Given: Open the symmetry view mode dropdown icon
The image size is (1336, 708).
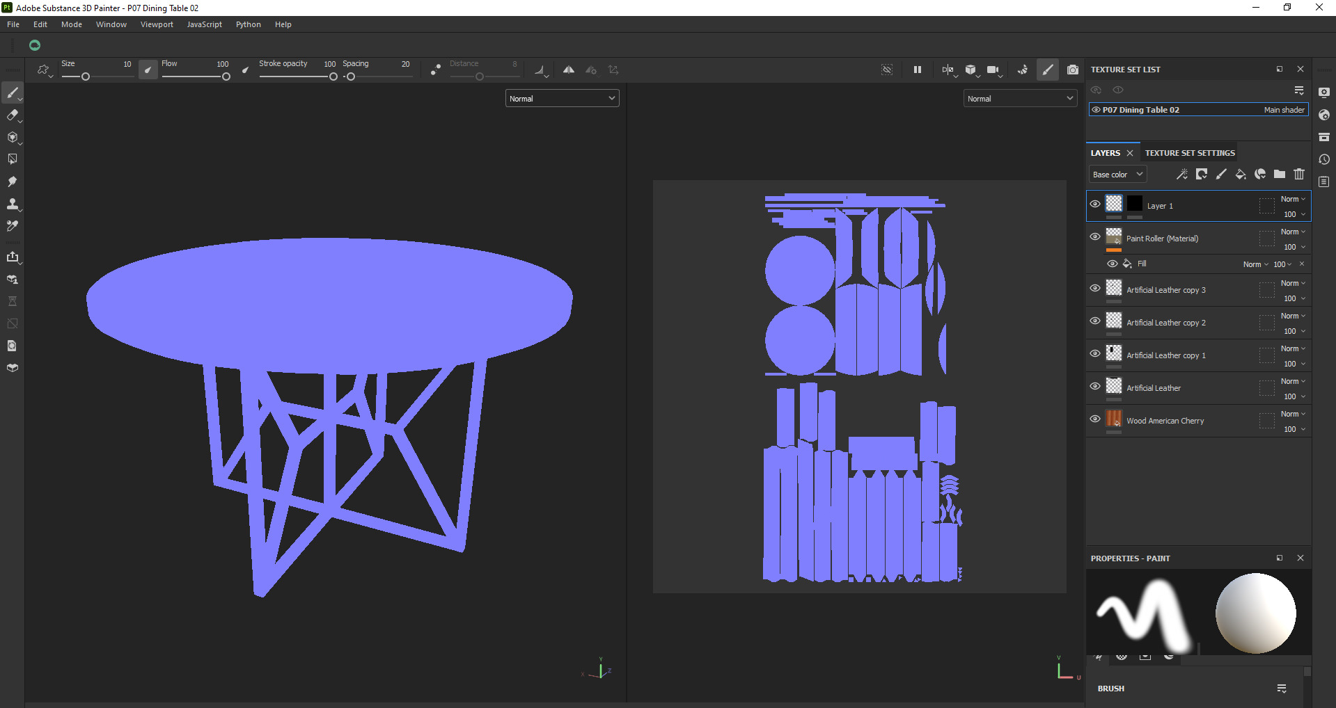Looking at the screenshot, I should pyautogui.click(x=948, y=70).
